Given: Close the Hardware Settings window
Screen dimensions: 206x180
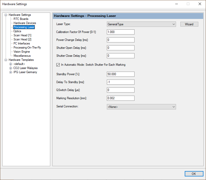Looking at the screenshot, I should tap(200, 4).
